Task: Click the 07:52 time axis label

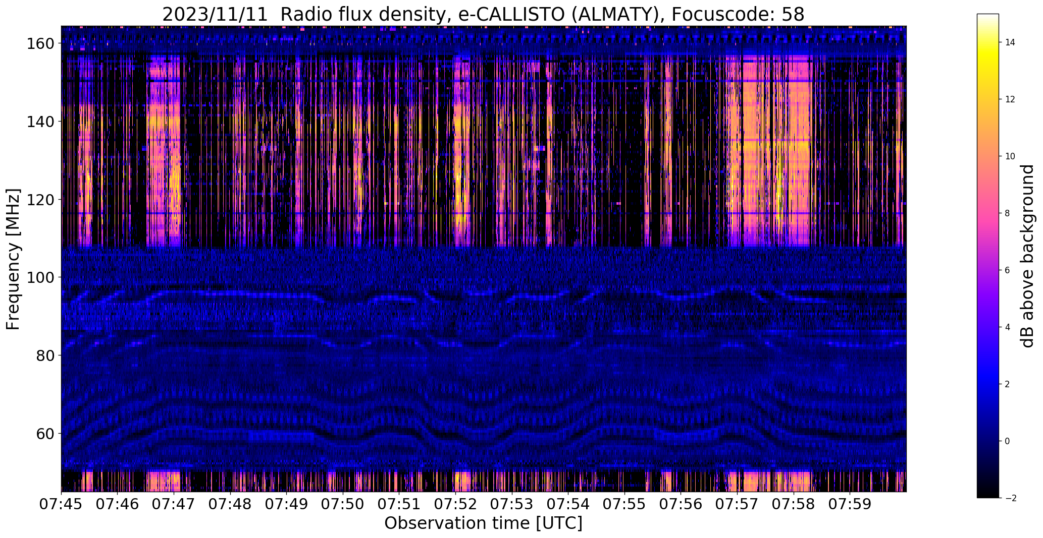Action: click(x=455, y=504)
